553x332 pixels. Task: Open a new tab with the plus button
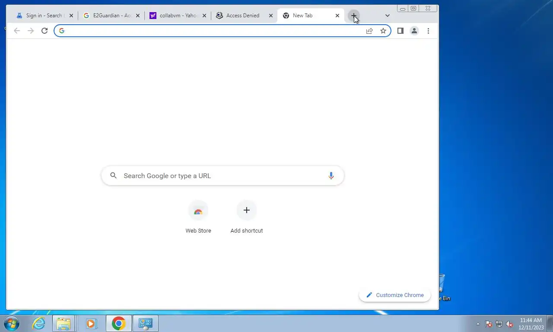353,16
